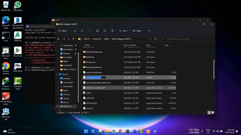Click the Delete trash icon in Explorer toolbar

[112, 31]
